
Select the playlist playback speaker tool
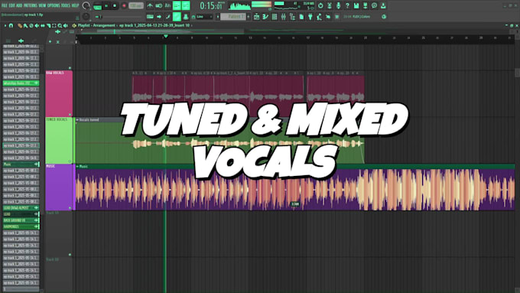66,25
